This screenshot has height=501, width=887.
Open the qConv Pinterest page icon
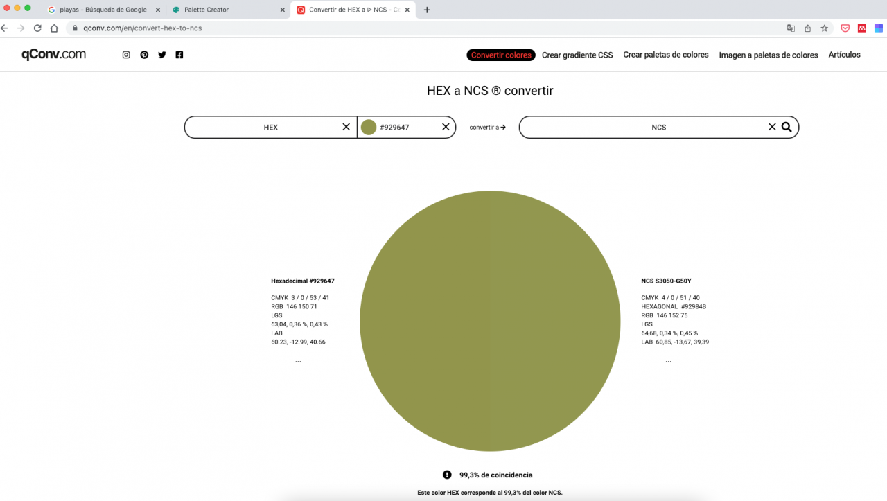coord(144,55)
